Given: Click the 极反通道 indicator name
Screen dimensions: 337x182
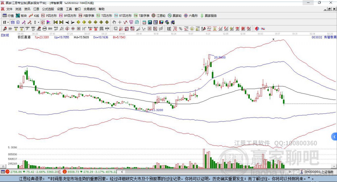Looking at the screenshot, I should (24, 37).
